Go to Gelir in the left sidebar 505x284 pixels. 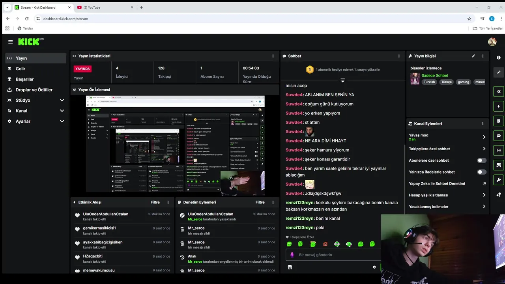click(x=36, y=69)
